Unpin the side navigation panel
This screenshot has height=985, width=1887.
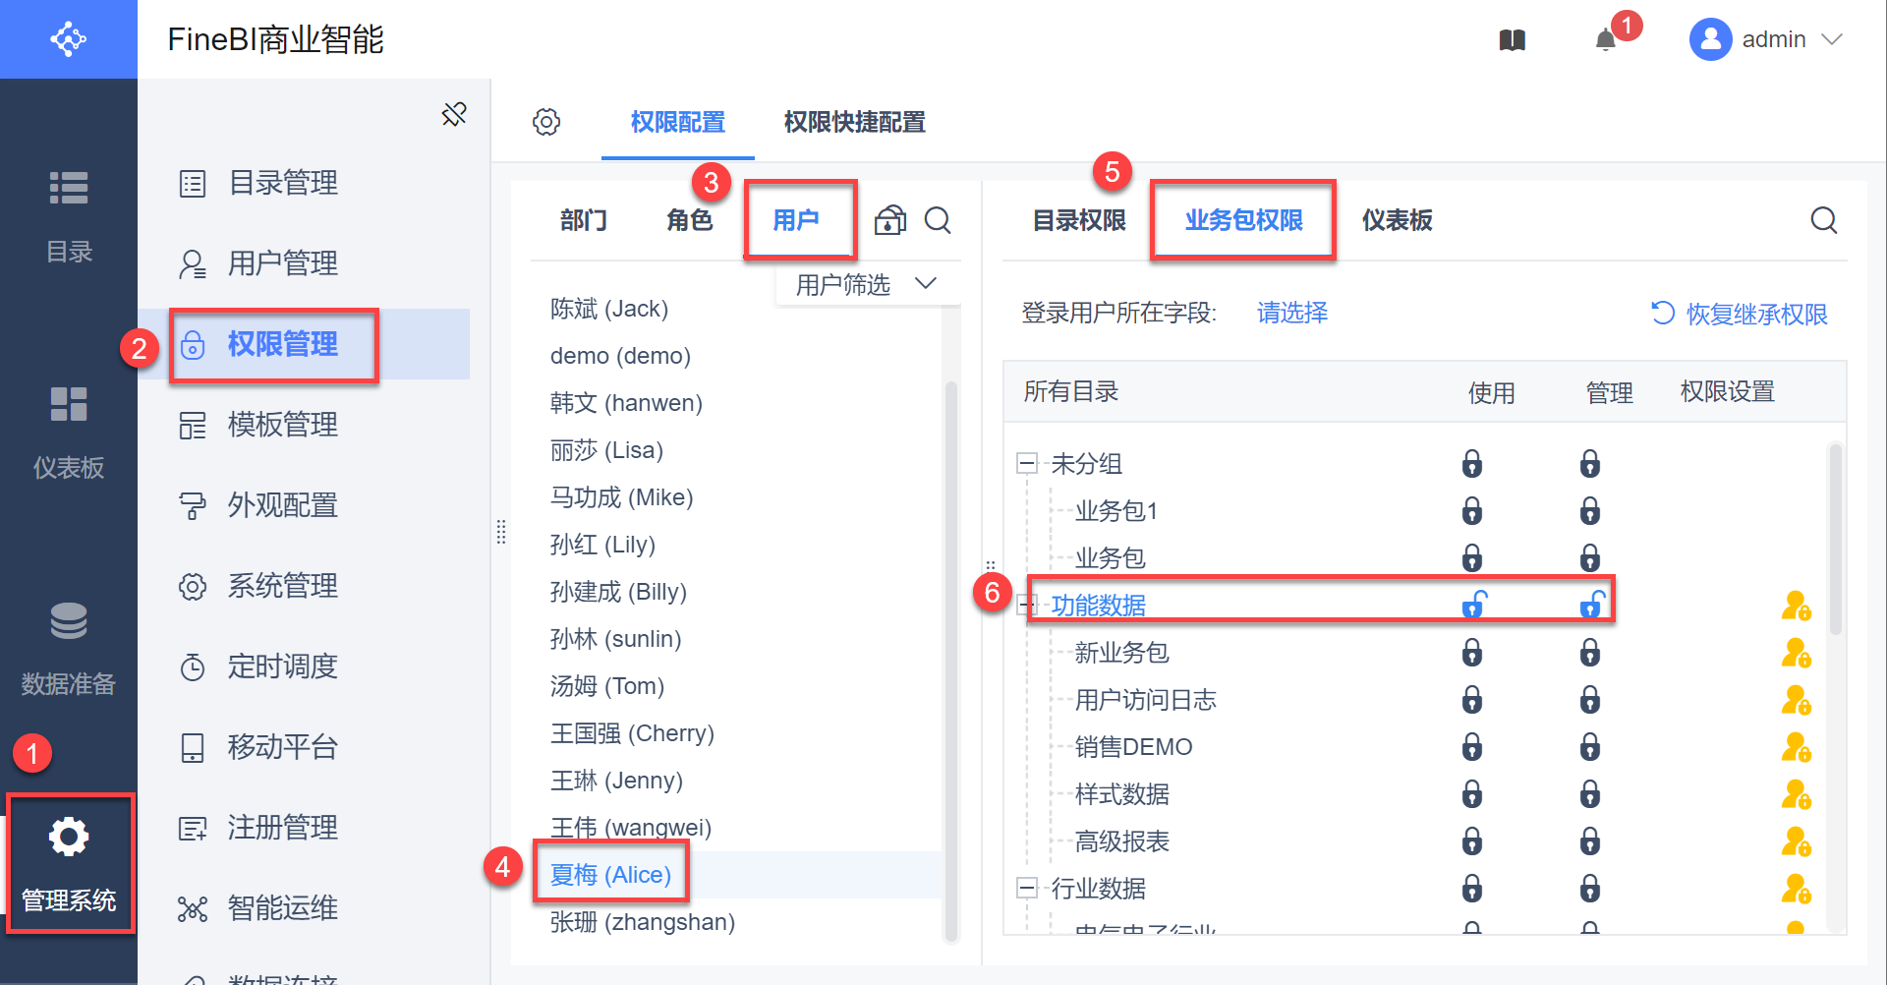[x=454, y=114]
